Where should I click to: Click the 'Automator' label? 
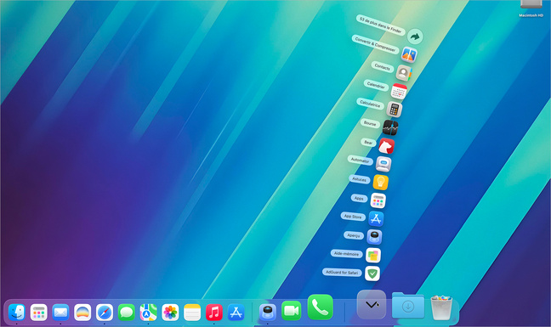tap(361, 160)
